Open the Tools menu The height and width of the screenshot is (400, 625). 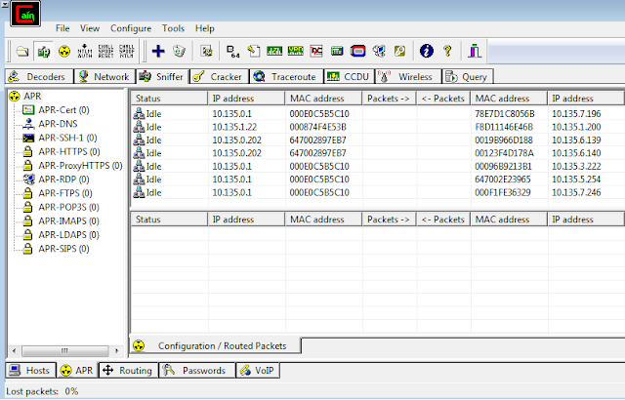[173, 28]
